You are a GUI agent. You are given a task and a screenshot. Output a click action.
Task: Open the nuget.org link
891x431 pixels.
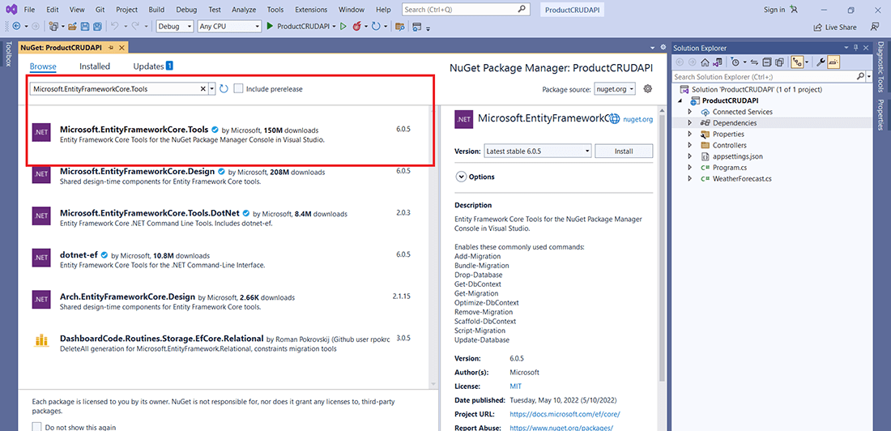[x=638, y=119]
